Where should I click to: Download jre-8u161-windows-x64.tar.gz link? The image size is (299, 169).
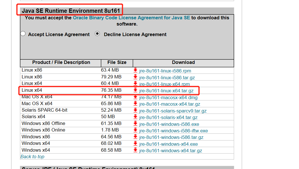[171, 151]
